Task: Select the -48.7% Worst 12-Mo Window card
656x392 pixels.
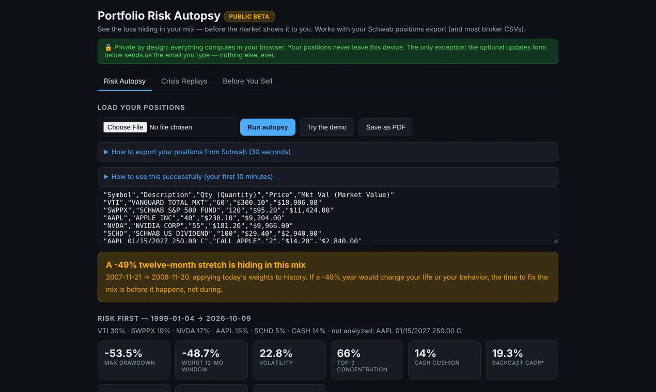Action: (x=211, y=360)
